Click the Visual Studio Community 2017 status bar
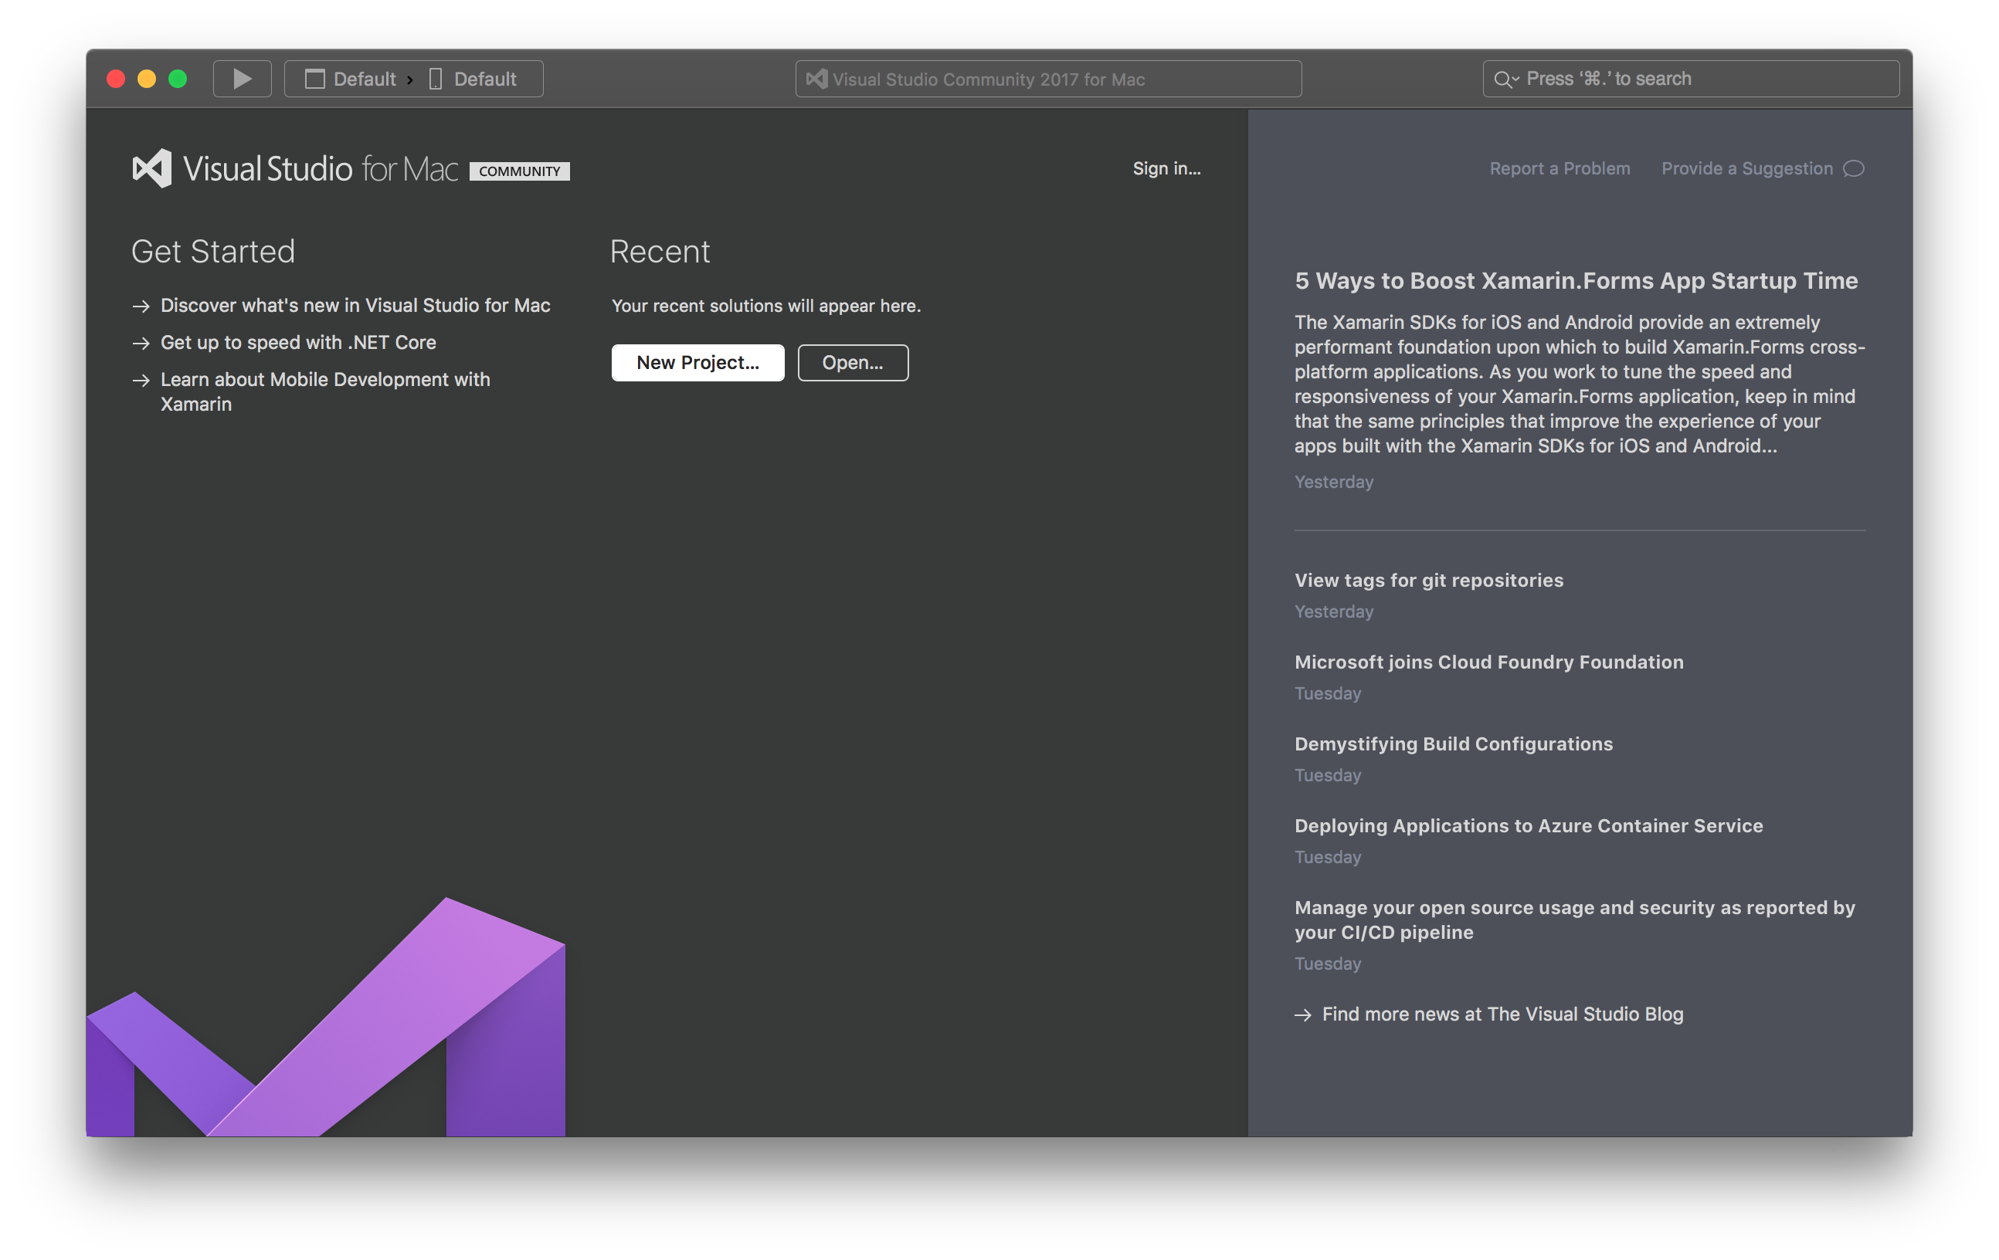The image size is (1999, 1260). [1047, 79]
